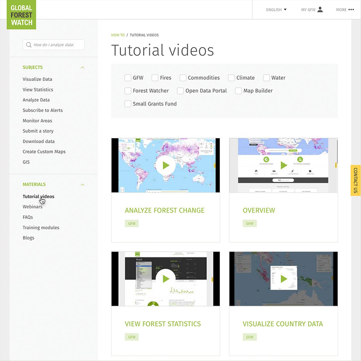Open Monitor Areas in sidebar
This screenshot has height=361, width=361.
pos(37,121)
